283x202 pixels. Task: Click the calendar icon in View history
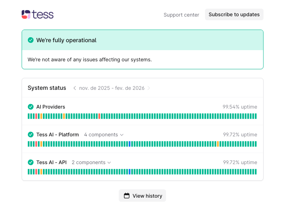pos(127,196)
